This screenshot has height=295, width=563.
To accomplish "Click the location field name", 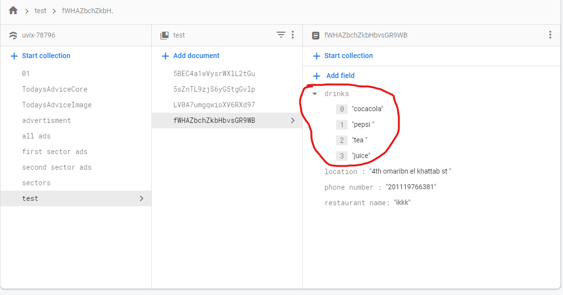I will click(x=341, y=171).
